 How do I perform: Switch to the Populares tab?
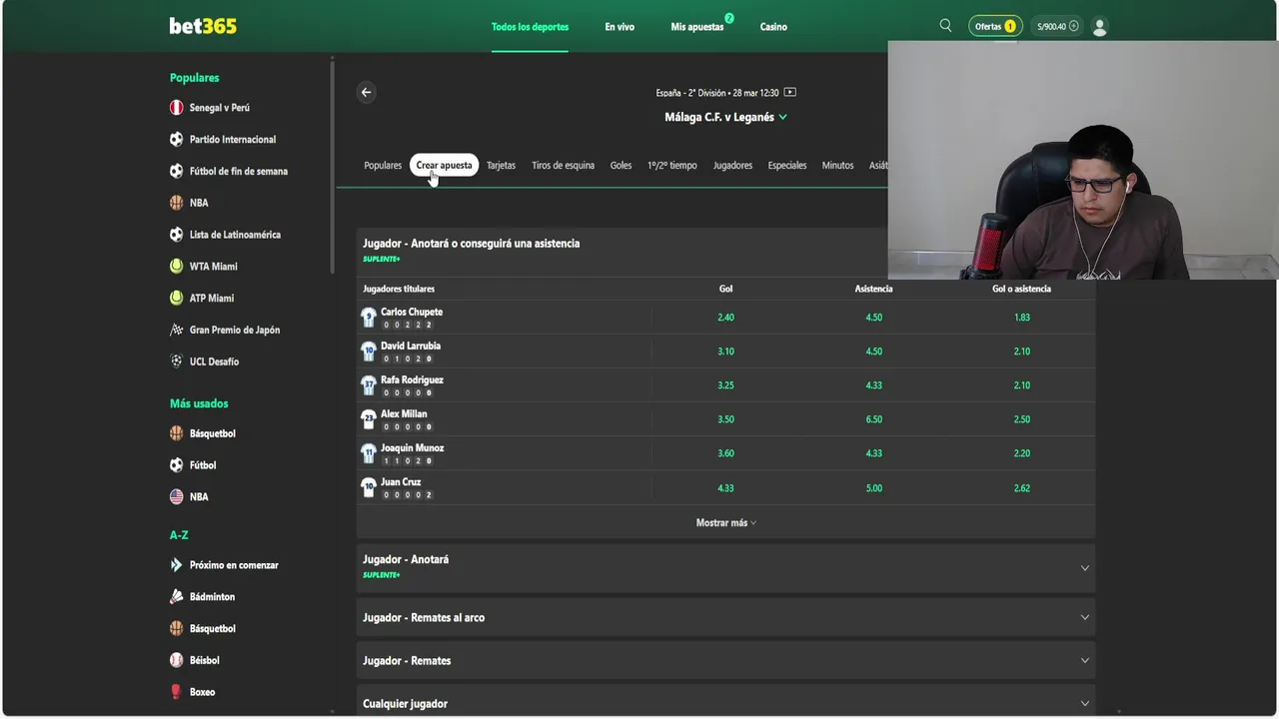click(x=383, y=166)
